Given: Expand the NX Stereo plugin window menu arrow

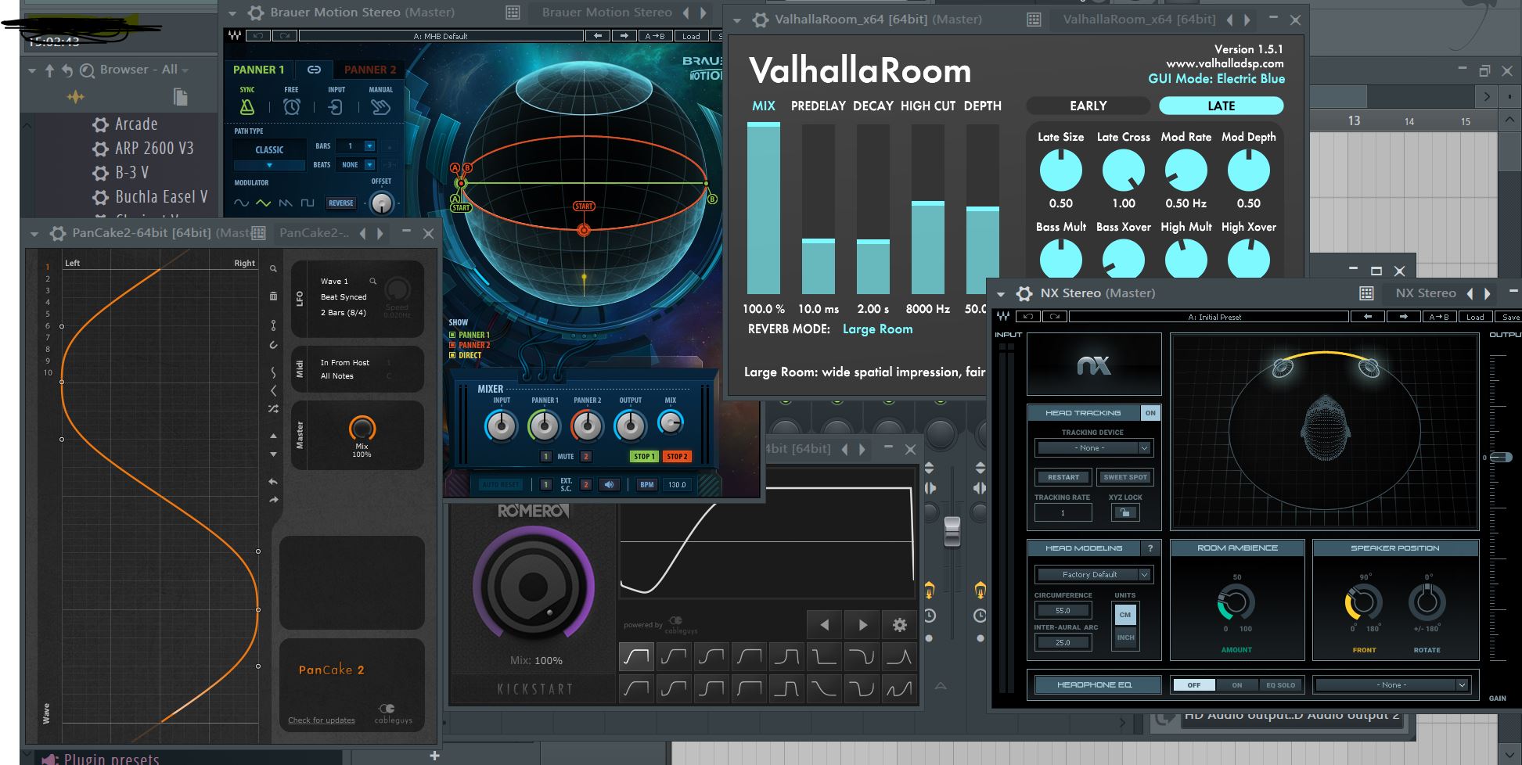Looking at the screenshot, I should 1001,294.
